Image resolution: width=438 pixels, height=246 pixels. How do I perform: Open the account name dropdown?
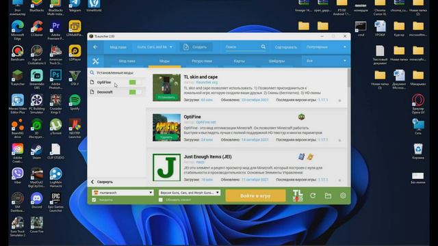click(123, 193)
